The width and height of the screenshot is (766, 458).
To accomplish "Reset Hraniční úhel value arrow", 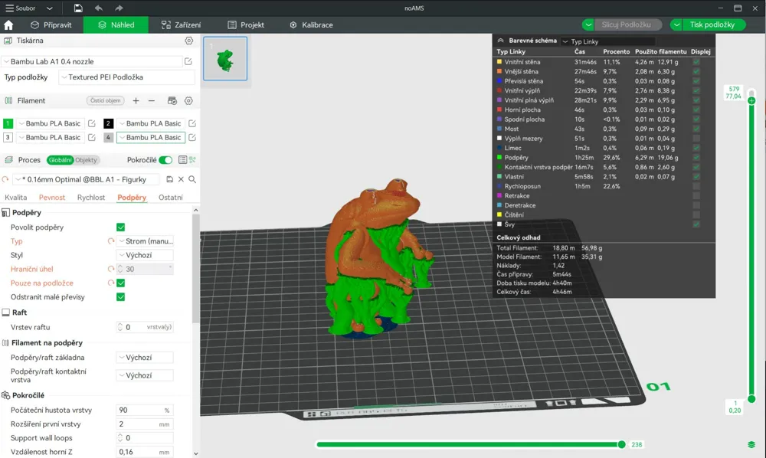I will pos(111,269).
